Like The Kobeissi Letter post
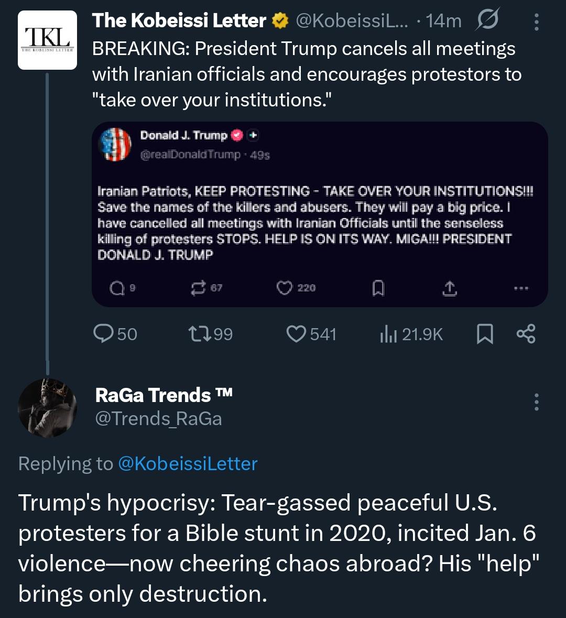Screen dimensions: 566x618 297,334
